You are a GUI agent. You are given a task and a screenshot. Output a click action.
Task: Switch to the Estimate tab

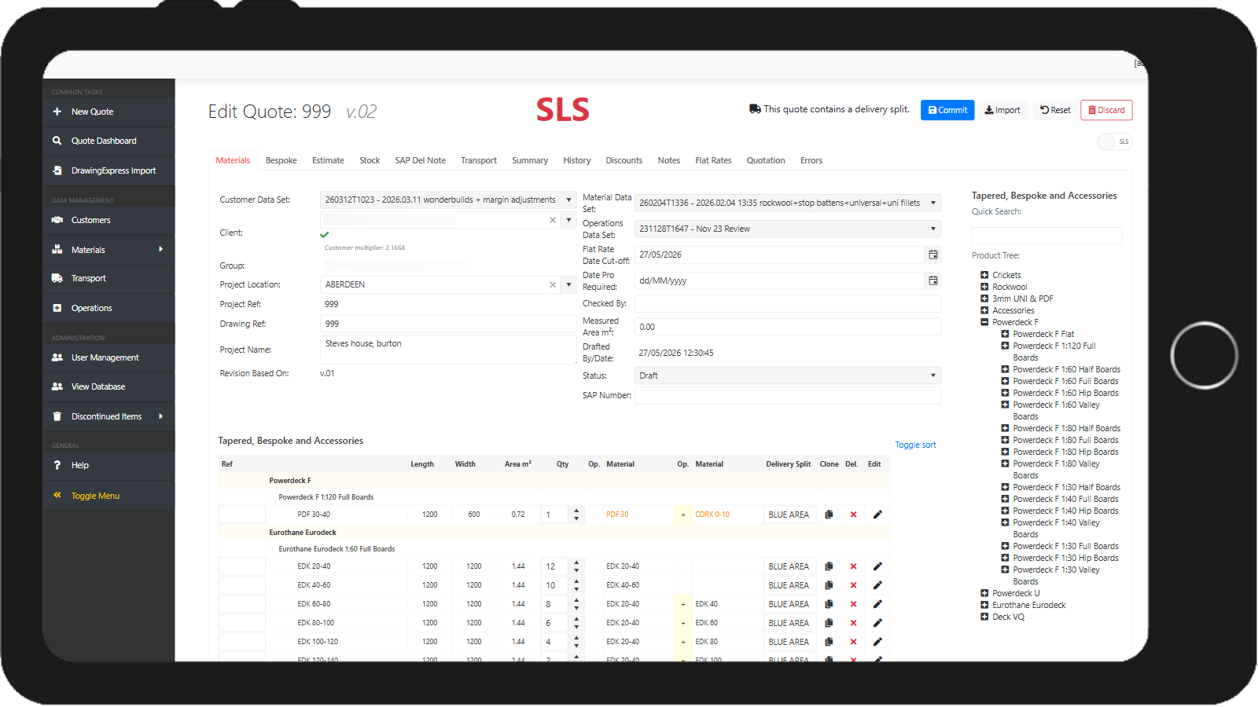[x=328, y=160]
